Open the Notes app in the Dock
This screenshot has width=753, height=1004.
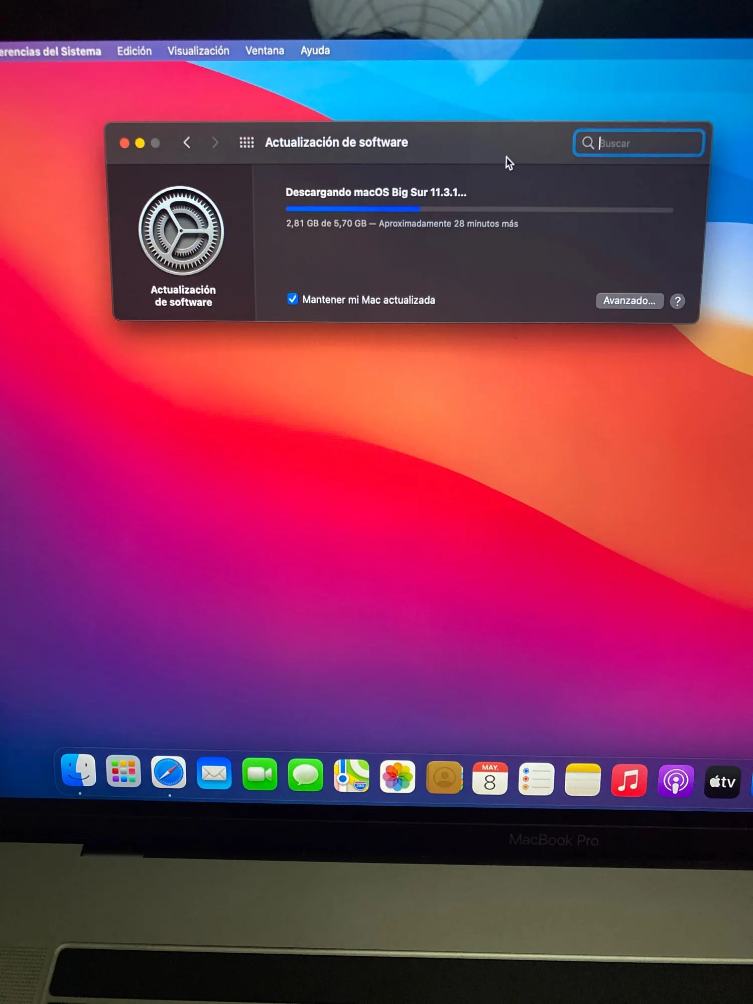coord(582,780)
